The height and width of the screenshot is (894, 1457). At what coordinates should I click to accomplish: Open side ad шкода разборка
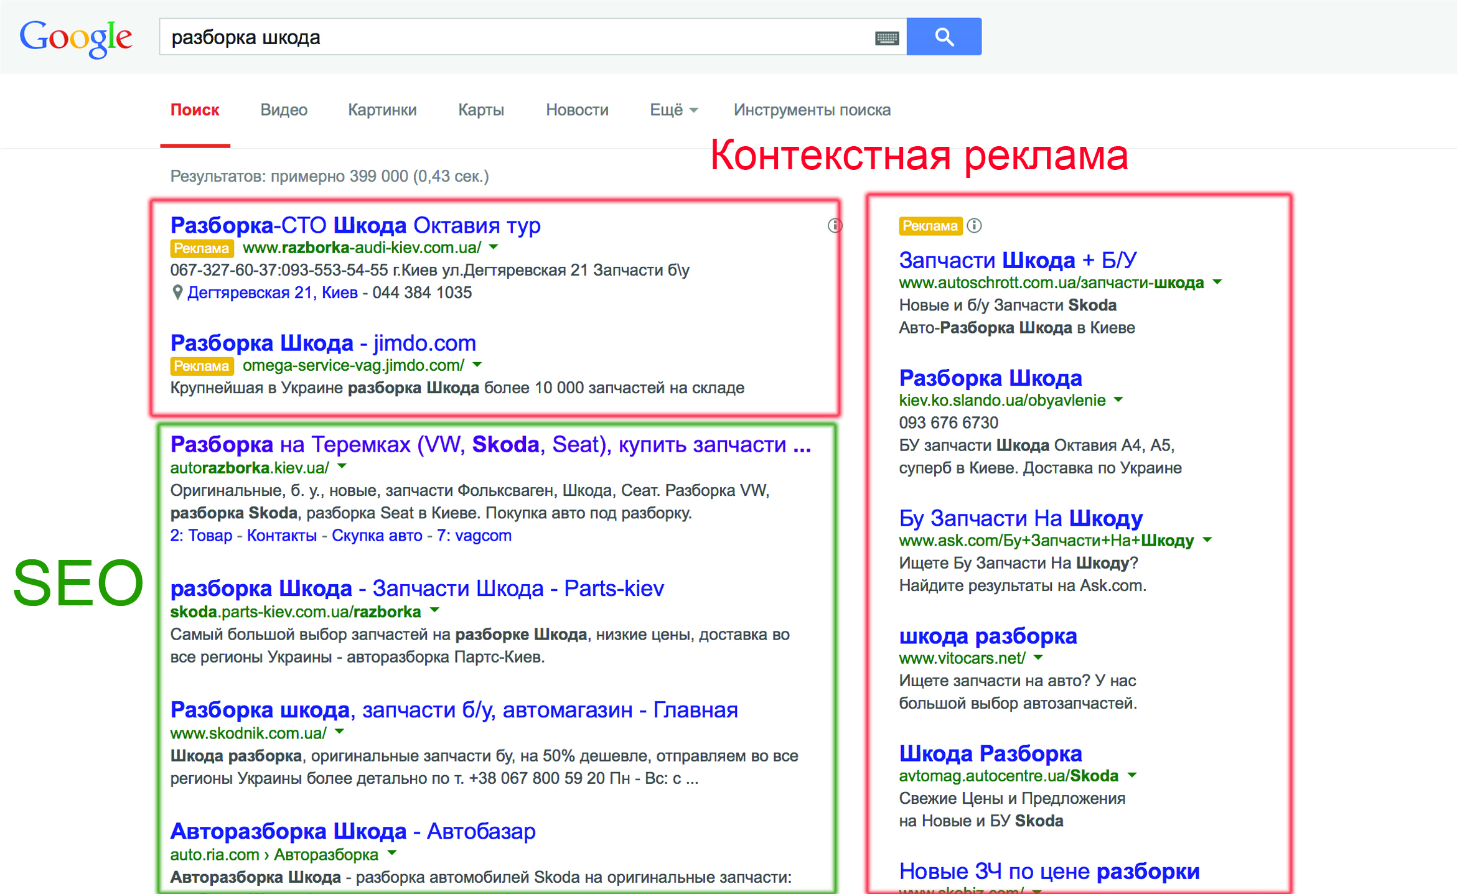tap(988, 636)
